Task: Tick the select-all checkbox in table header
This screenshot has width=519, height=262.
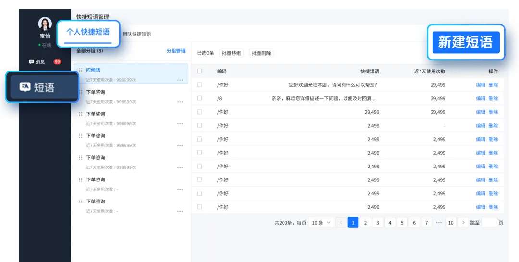Action: pyautogui.click(x=199, y=71)
